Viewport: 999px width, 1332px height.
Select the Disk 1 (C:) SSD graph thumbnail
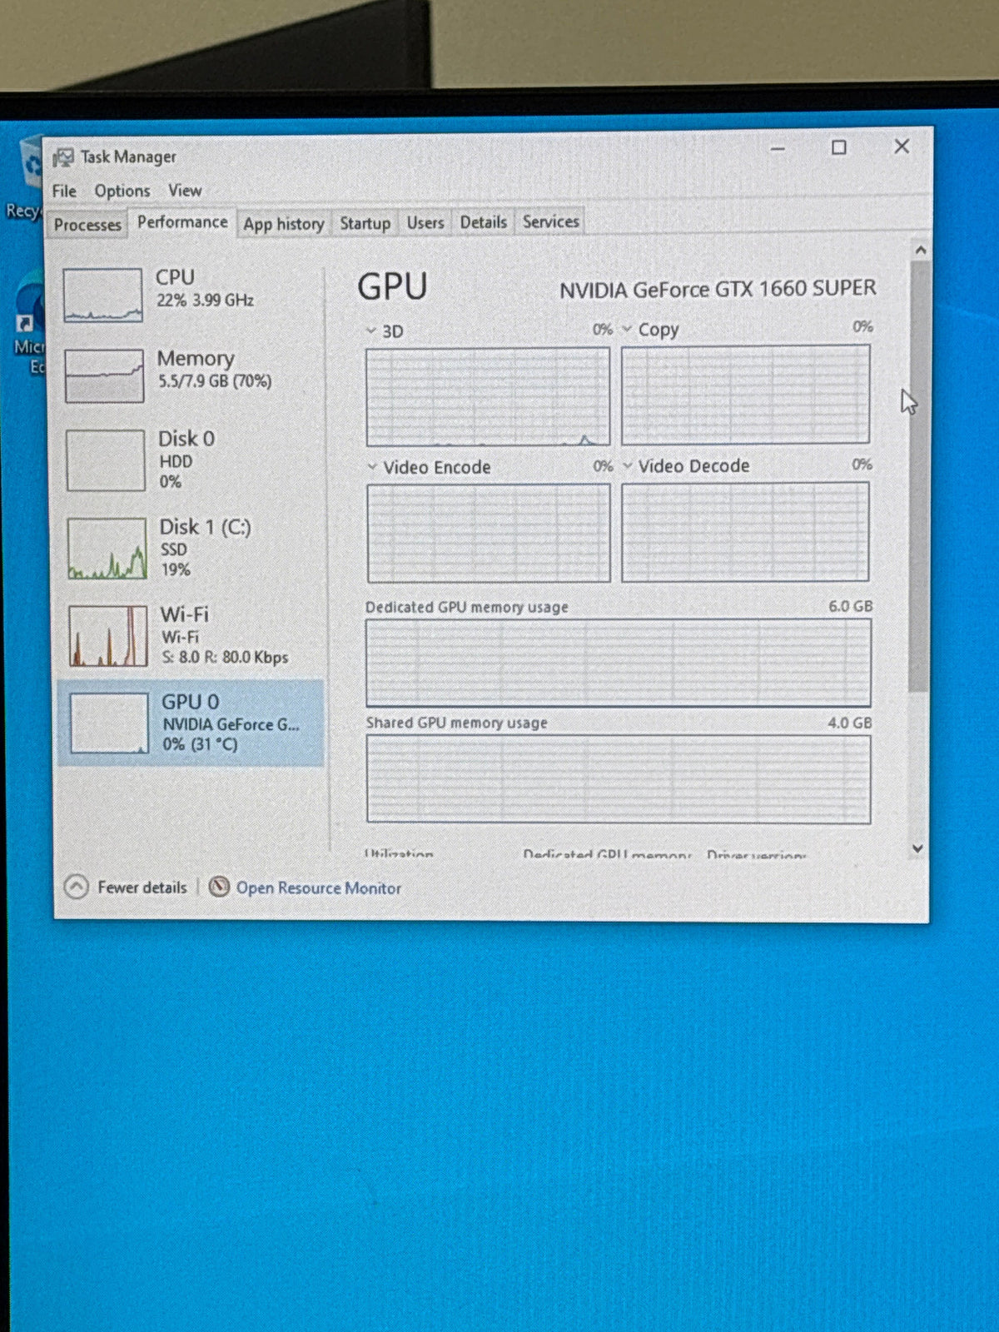click(x=107, y=549)
